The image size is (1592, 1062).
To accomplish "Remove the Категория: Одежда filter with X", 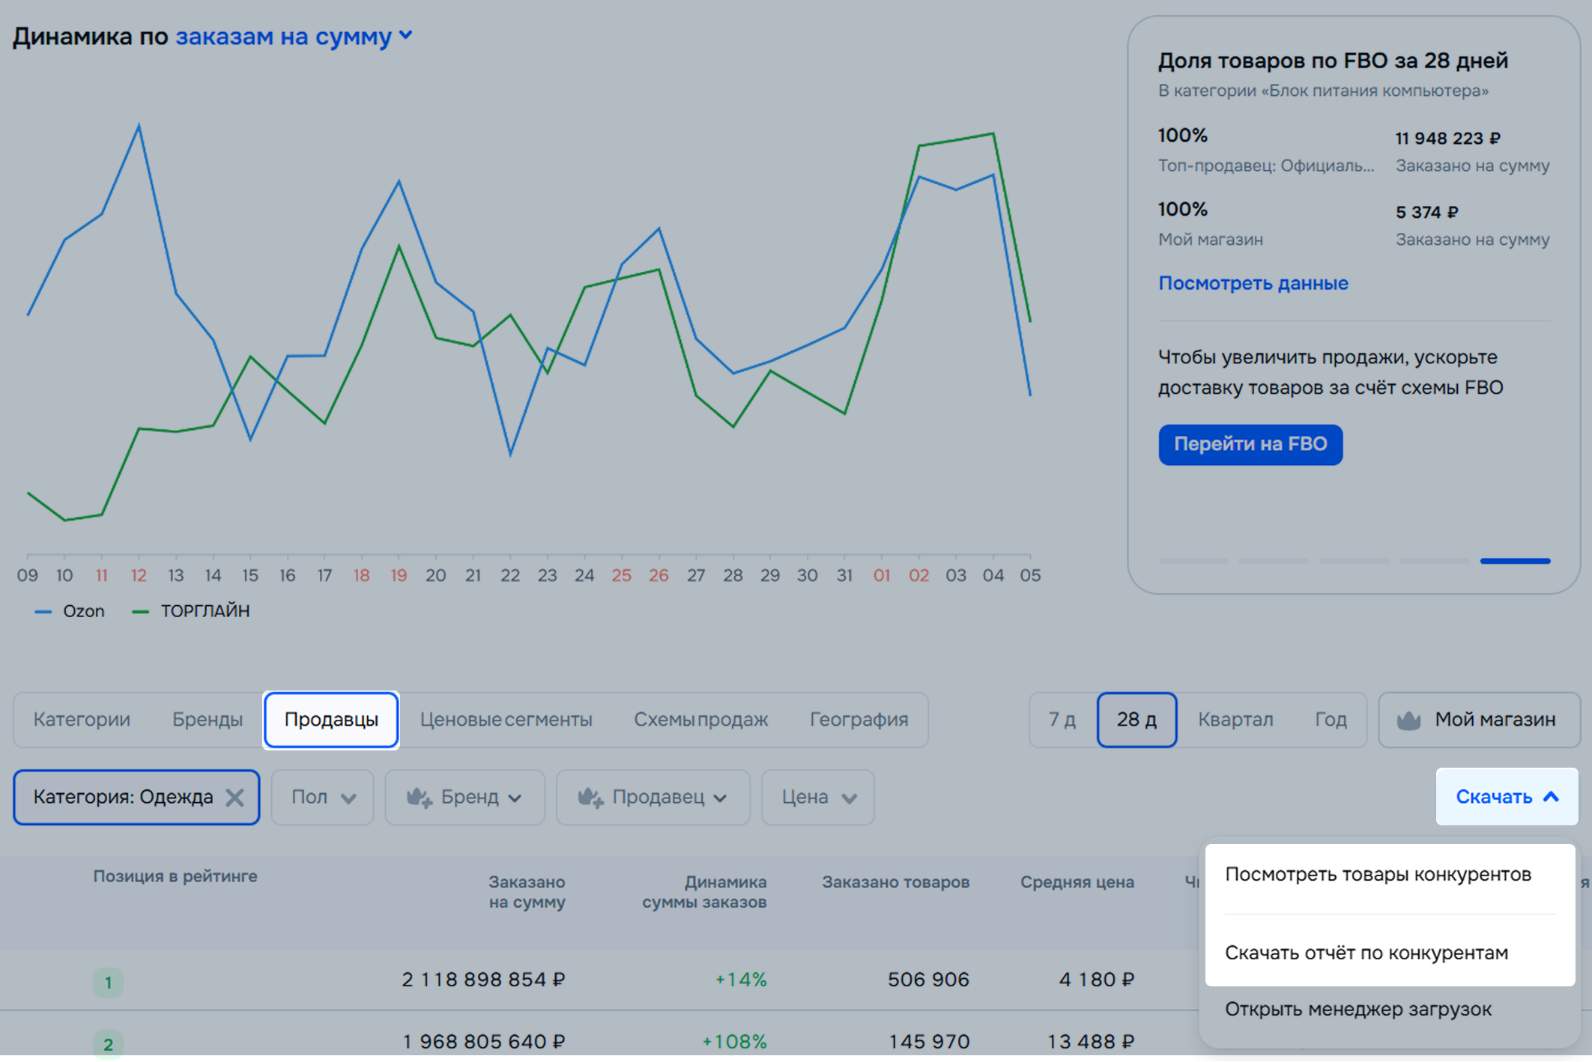I will (234, 798).
